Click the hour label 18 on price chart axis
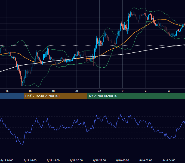 pos(53,91)
